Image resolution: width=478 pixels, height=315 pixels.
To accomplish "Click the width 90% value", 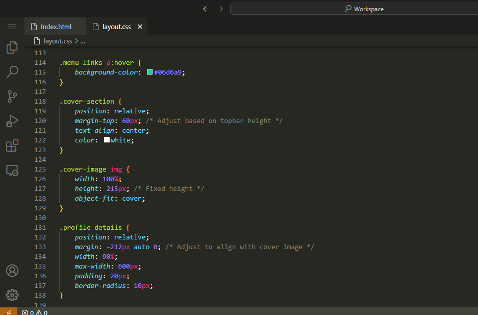I will click(108, 257).
